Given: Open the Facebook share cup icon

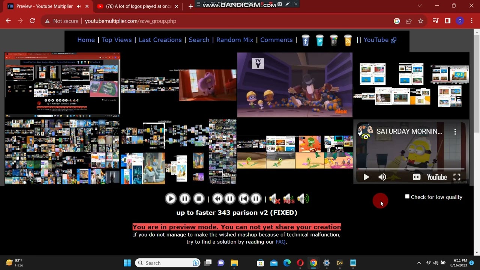Looking at the screenshot, I should (x=306, y=40).
